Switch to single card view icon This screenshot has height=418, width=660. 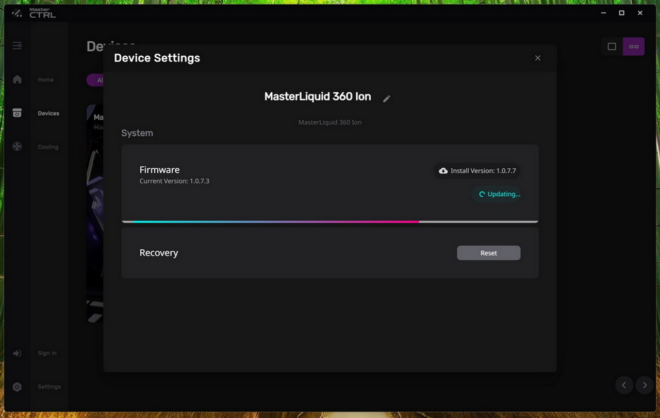tap(612, 46)
